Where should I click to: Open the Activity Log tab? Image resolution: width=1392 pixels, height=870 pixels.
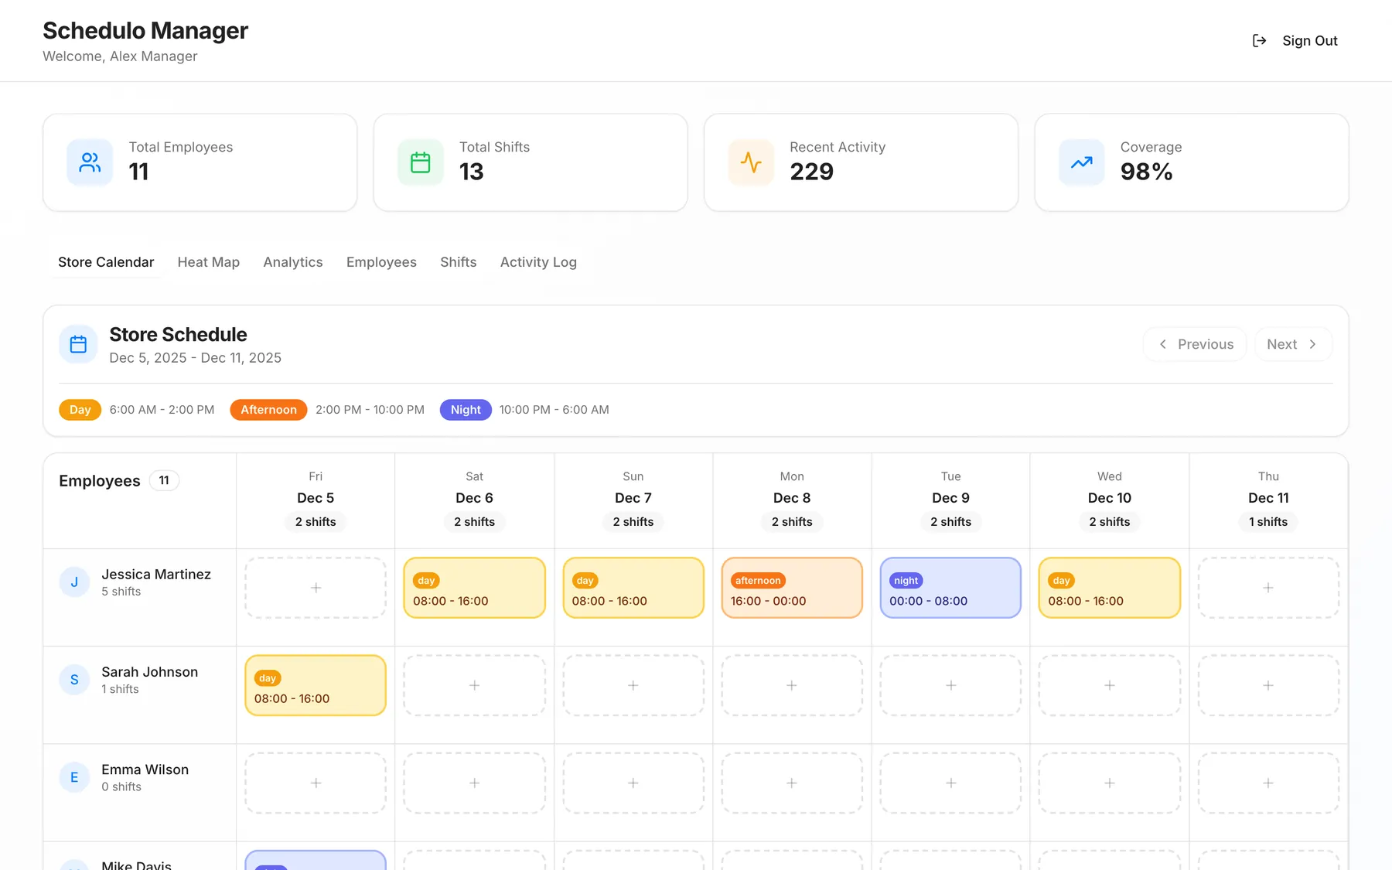click(x=538, y=262)
